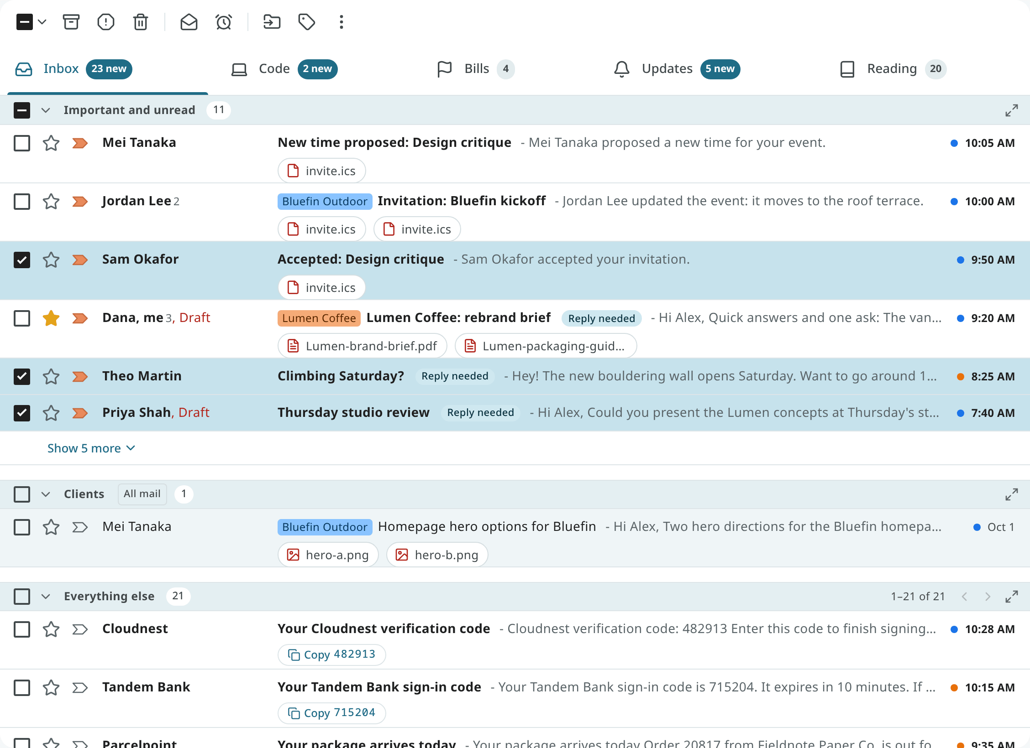
Task: Star the Theo Martin email
Action: pos(51,376)
